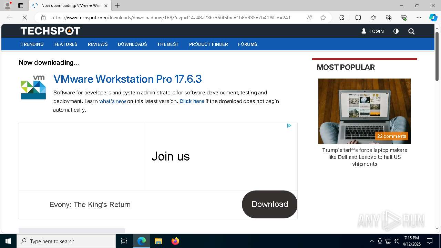Viewport: 441px width, 248px height.
Task: Open Edge Settings and more menu
Action: tap(419, 18)
